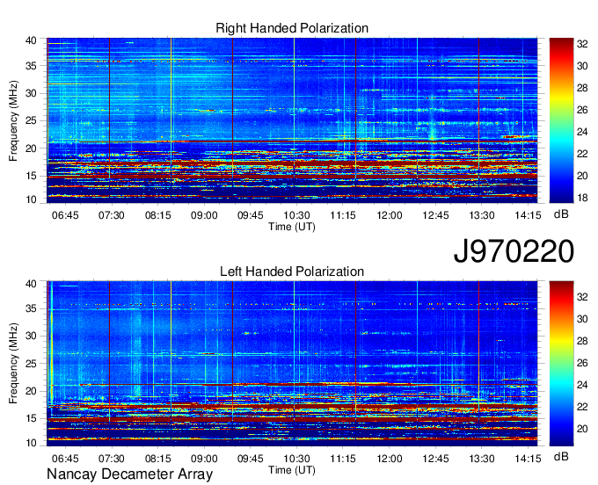598x485 pixels.
Task: Click "Time (UT)" label under right-handed plot
Action: click(x=292, y=227)
